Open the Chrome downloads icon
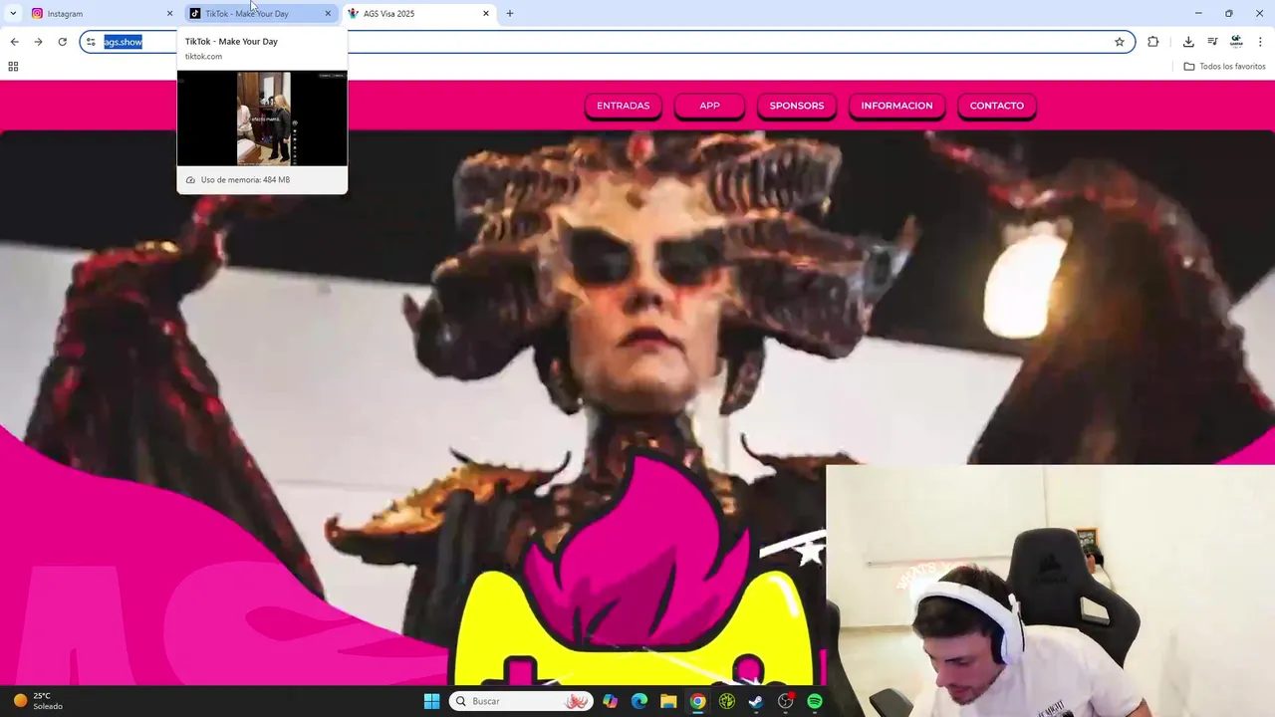Screen dimensions: 1275x717 point(1188,42)
